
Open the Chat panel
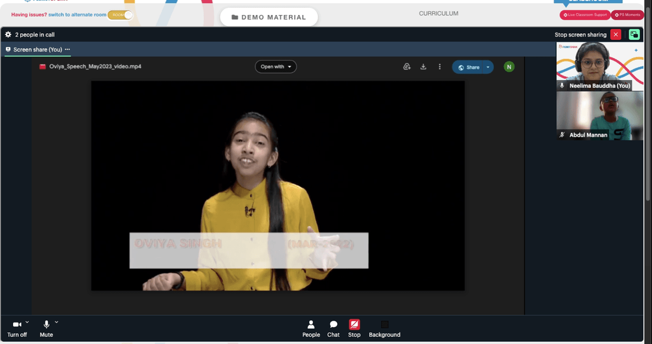(333, 328)
